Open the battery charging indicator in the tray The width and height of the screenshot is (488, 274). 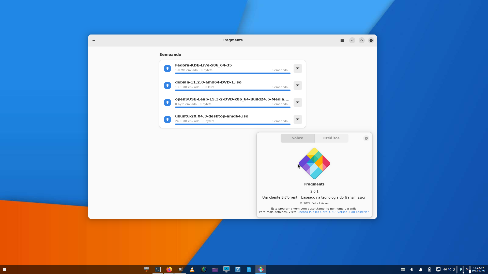point(430,269)
